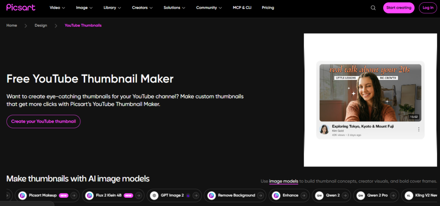Click the NEW badge on Flux 2 Klein

pos(128,195)
